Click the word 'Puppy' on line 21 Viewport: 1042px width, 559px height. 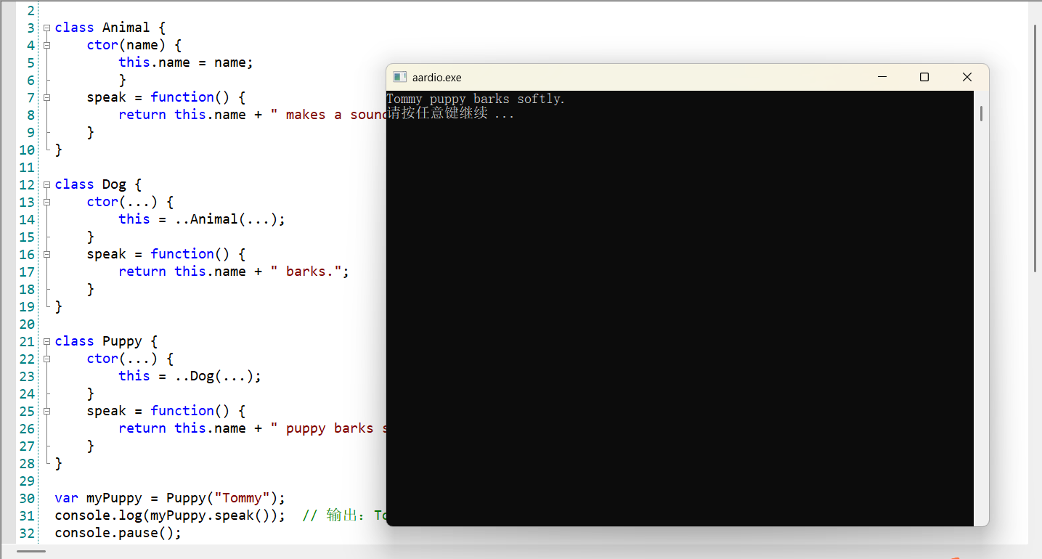click(x=122, y=341)
